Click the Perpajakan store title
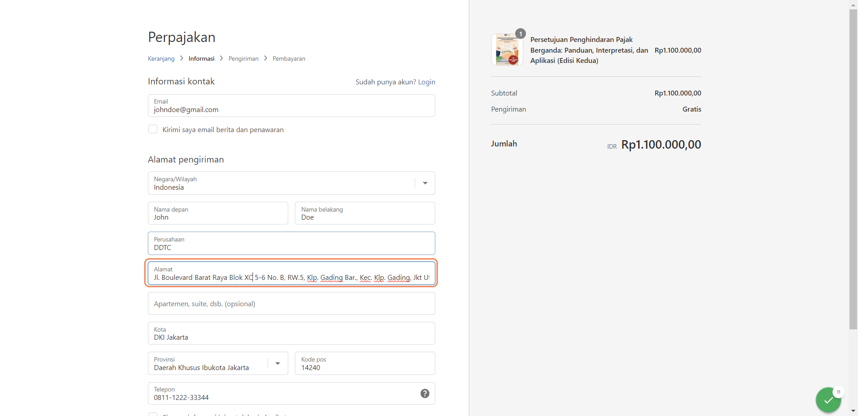Screen dimensions: 858x416 coord(182,37)
